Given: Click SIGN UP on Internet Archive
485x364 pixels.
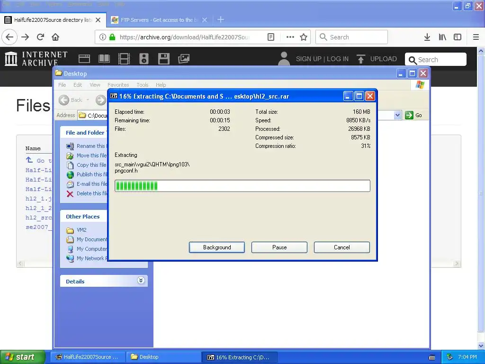Looking at the screenshot, I should point(308,59).
